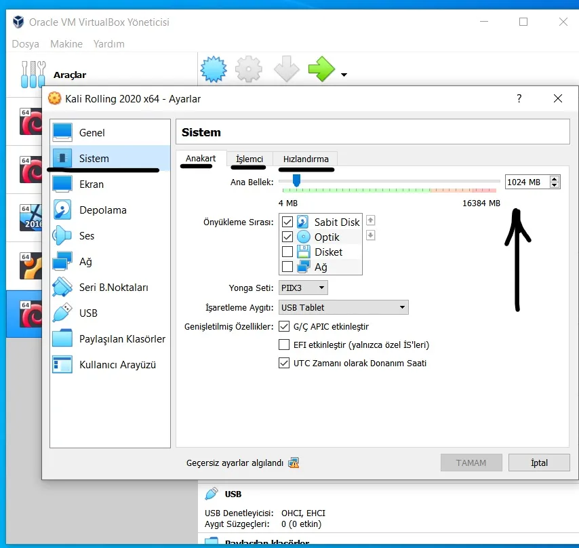579x548 pixels.
Task: Click the invalid settings warning icon
Action: tap(294, 463)
